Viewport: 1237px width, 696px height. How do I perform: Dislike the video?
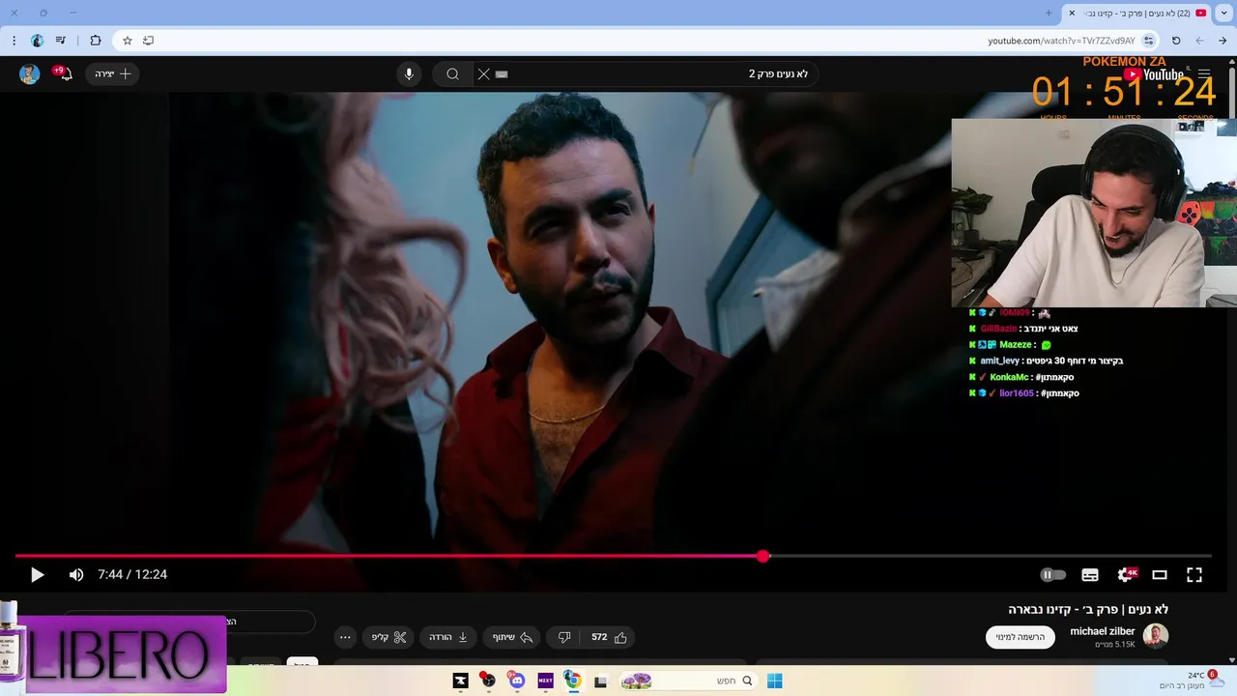point(563,637)
